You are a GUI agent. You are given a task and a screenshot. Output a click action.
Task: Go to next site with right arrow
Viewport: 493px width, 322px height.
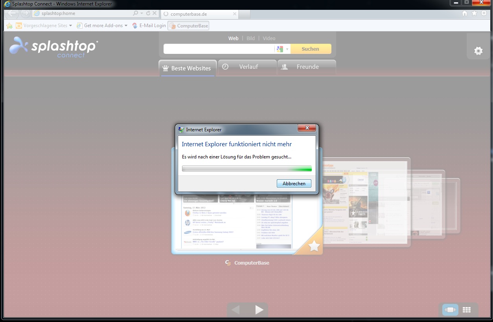tap(259, 310)
